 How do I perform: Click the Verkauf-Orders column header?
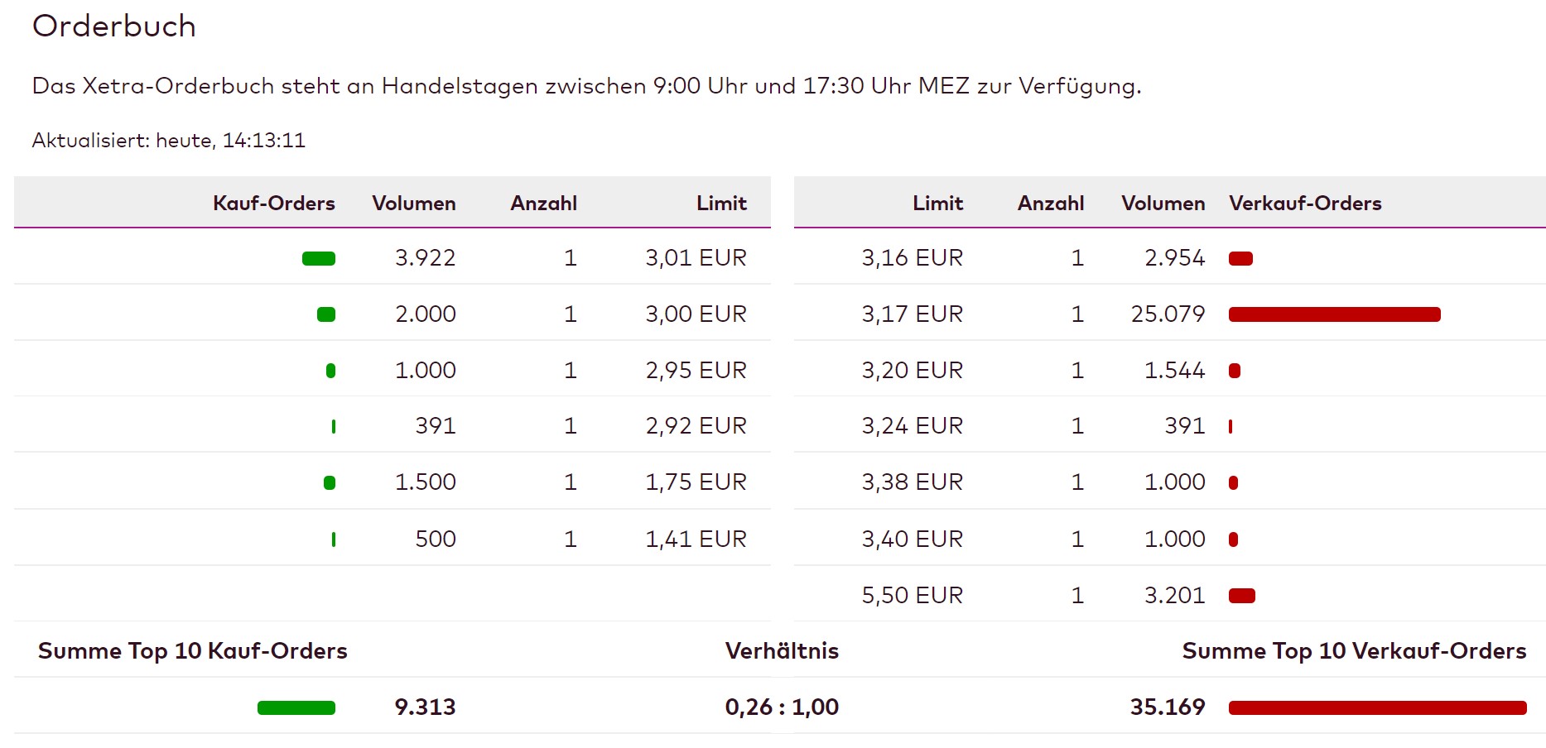point(1305,204)
